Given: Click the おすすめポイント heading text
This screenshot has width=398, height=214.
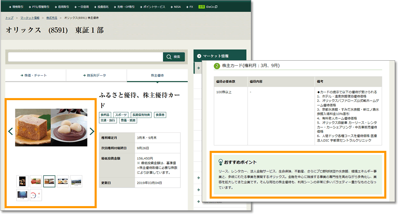Looking at the screenshot, I should 240,162.
